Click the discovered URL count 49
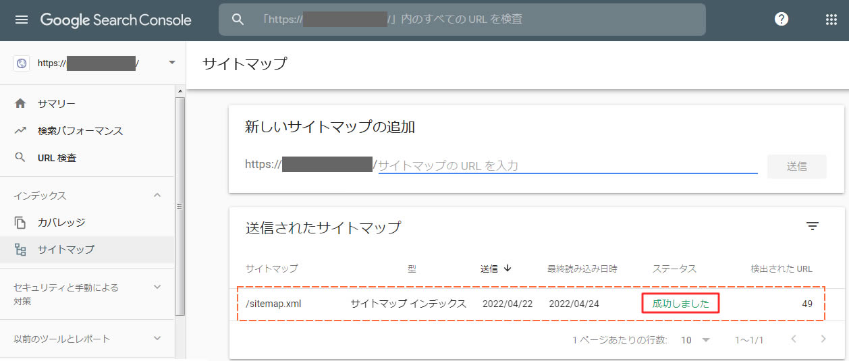 tap(807, 304)
